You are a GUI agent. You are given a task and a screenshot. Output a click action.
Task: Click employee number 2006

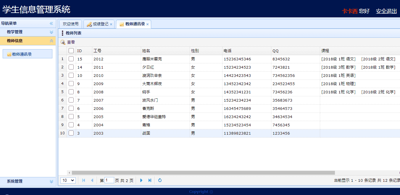[99, 108]
